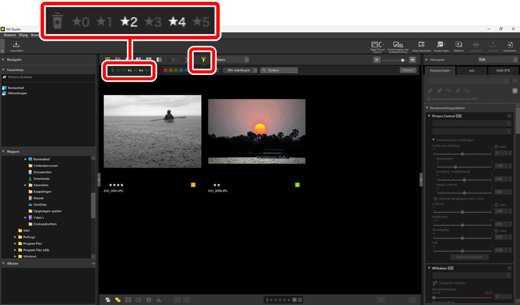Toggle the Picture Control section checkbox
The width and height of the screenshot is (520, 305).
(x=510, y=116)
